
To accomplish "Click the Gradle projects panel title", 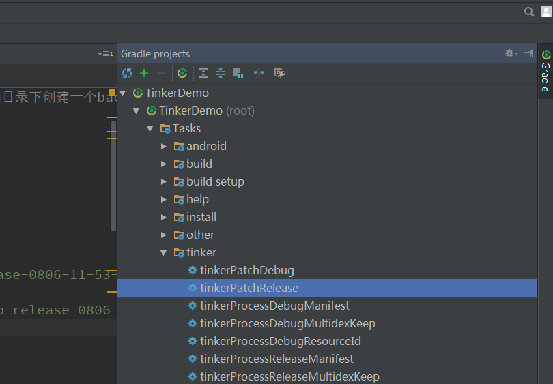I will (x=155, y=54).
